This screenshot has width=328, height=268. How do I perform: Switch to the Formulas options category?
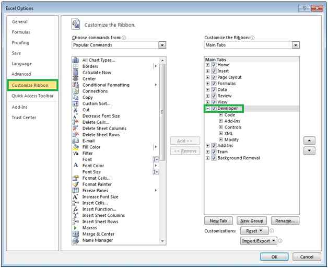click(21, 32)
